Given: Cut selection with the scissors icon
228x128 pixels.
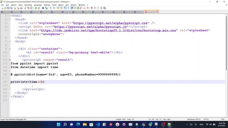Looking at the screenshot, I should pos(25,8).
